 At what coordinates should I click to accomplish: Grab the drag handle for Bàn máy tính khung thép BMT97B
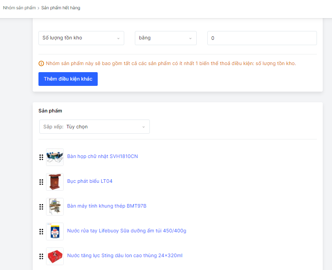(41, 207)
